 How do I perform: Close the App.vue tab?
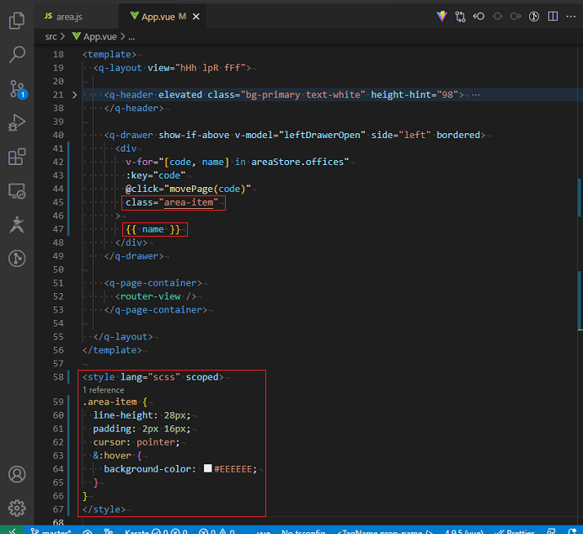pyautogui.click(x=196, y=17)
